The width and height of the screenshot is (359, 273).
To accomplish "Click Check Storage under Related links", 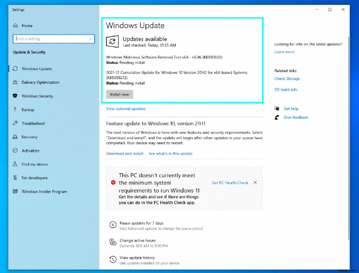I will pyautogui.click(x=287, y=78).
